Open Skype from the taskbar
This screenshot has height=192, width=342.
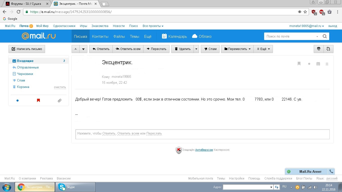coord(75,187)
